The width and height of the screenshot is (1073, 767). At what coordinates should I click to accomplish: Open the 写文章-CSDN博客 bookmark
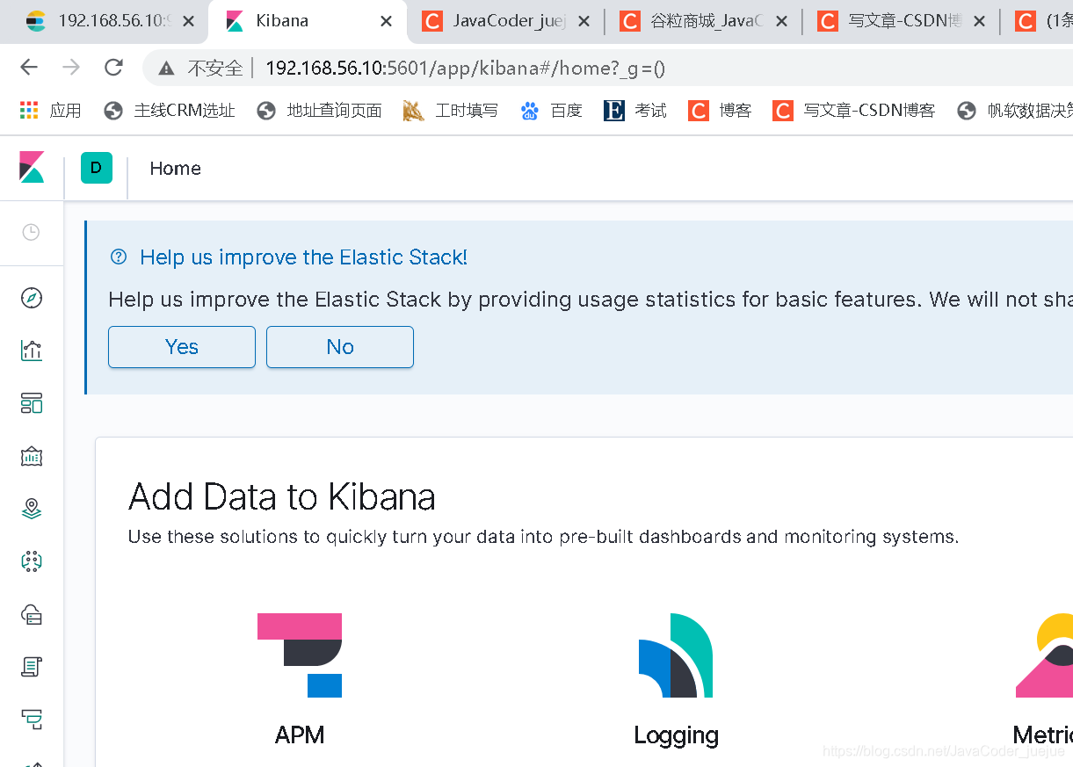click(853, 110)
